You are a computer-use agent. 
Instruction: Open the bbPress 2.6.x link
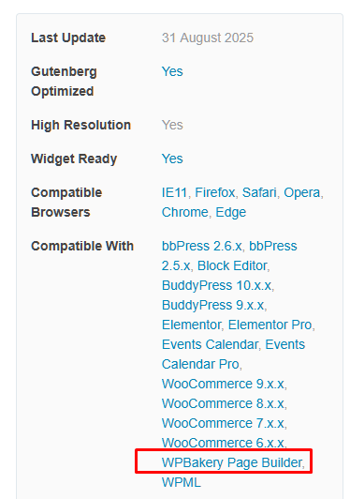click(x=202, y=246)
